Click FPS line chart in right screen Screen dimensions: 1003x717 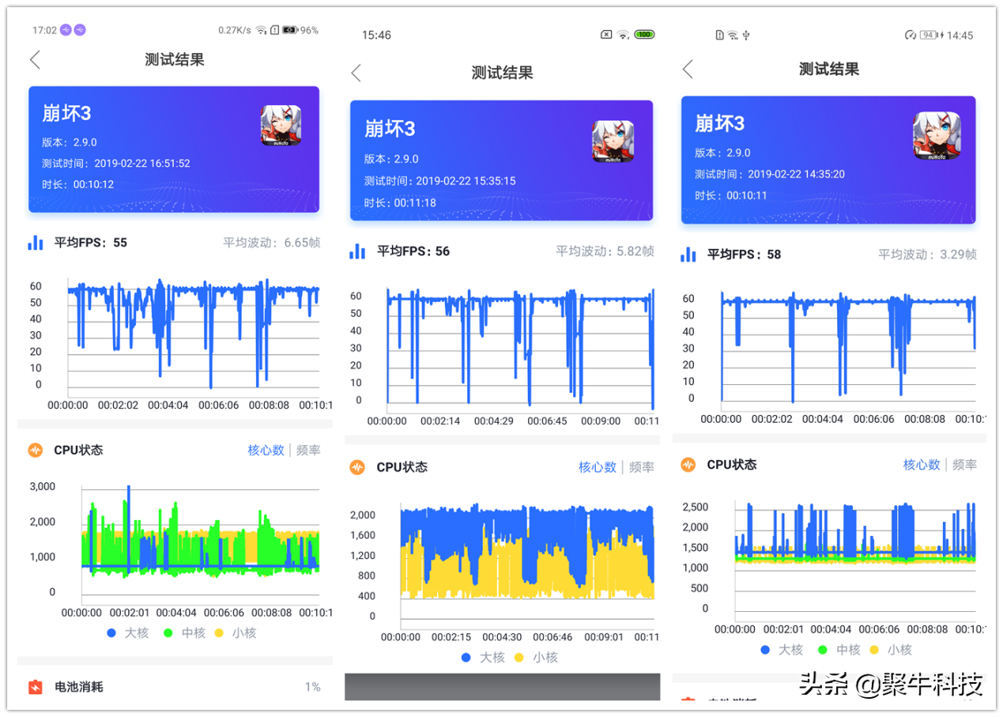click(847, 349)
